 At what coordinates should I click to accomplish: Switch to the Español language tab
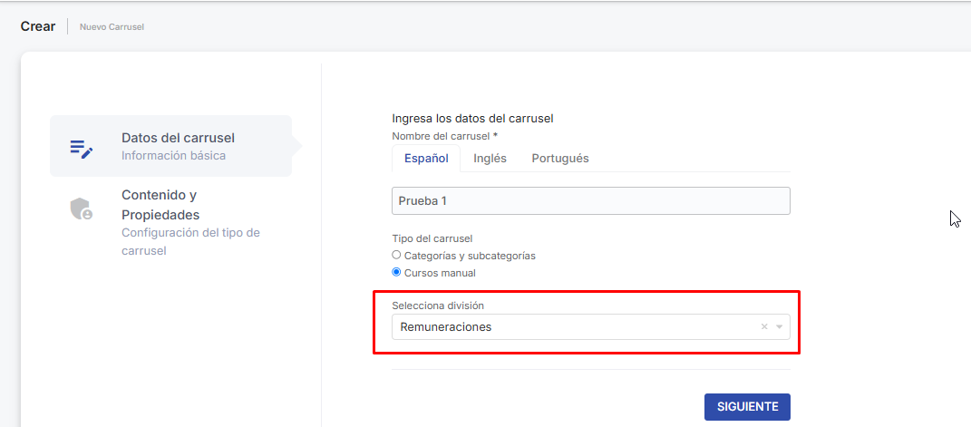click(x=426, y=158)
